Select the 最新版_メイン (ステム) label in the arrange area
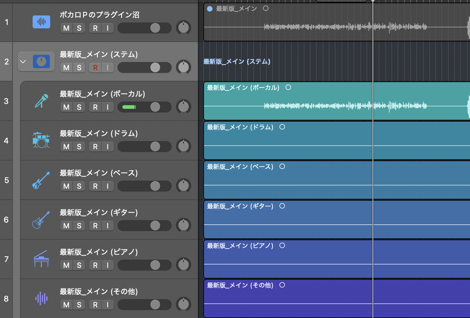The width and height of the screenshot is (470, 318). (237, 61)
